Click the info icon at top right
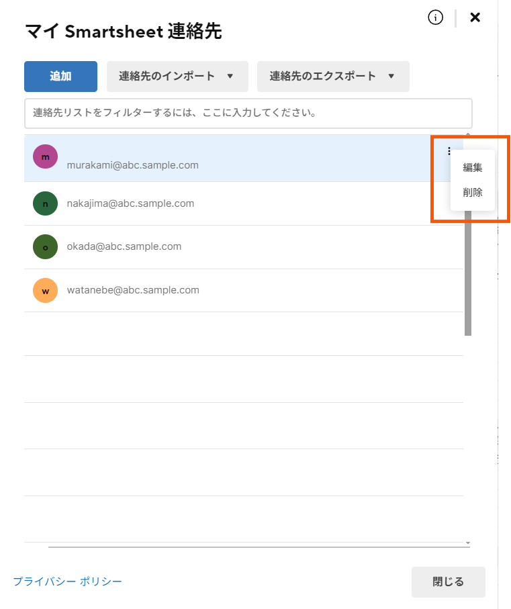The image size is (511, 609). click(x=435, y=18)
